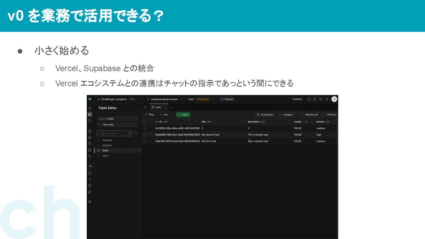Open Project Settings gear icon
This screenshot has height=239, width=425.
[x=90, y=202]
